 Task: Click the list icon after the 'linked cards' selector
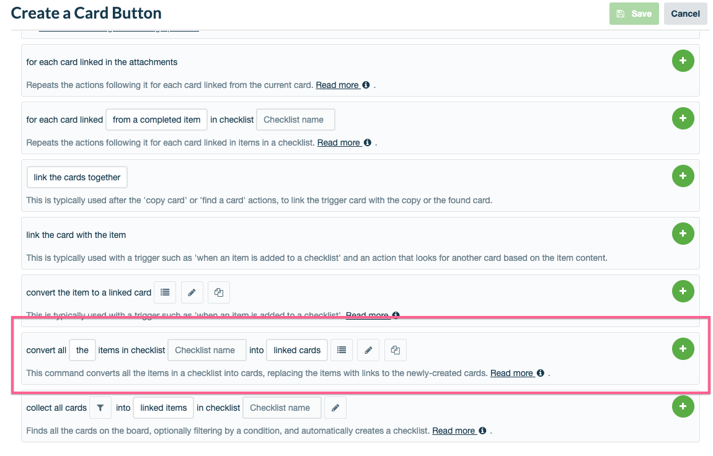coord(341,350)
